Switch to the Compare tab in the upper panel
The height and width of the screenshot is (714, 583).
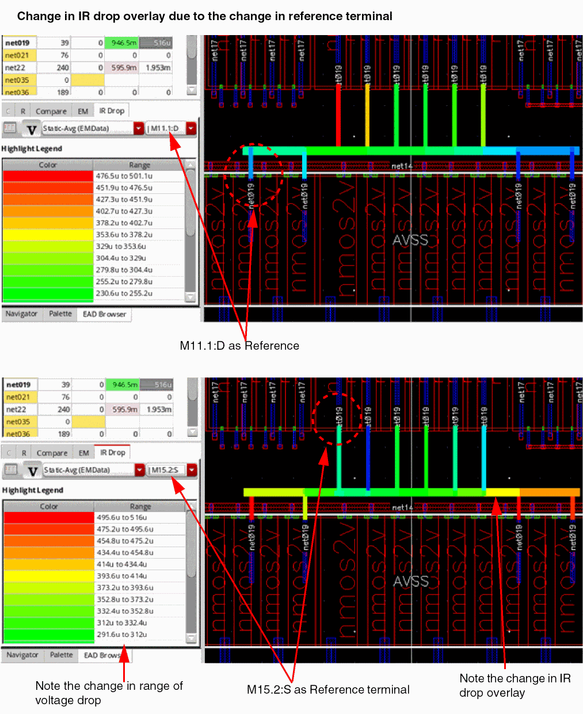coord(51,111)
